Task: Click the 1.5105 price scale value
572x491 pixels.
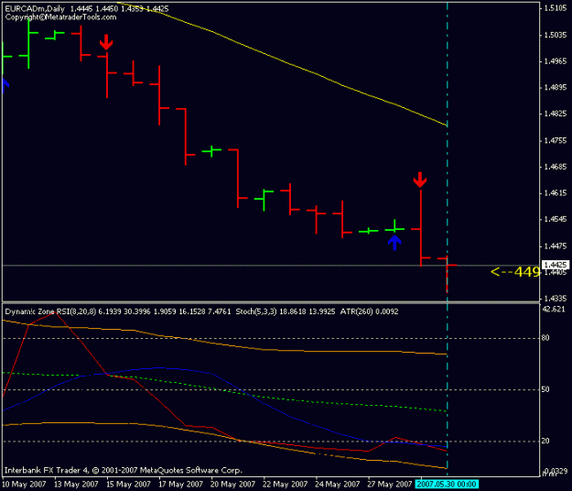Action: pos(556,8)
